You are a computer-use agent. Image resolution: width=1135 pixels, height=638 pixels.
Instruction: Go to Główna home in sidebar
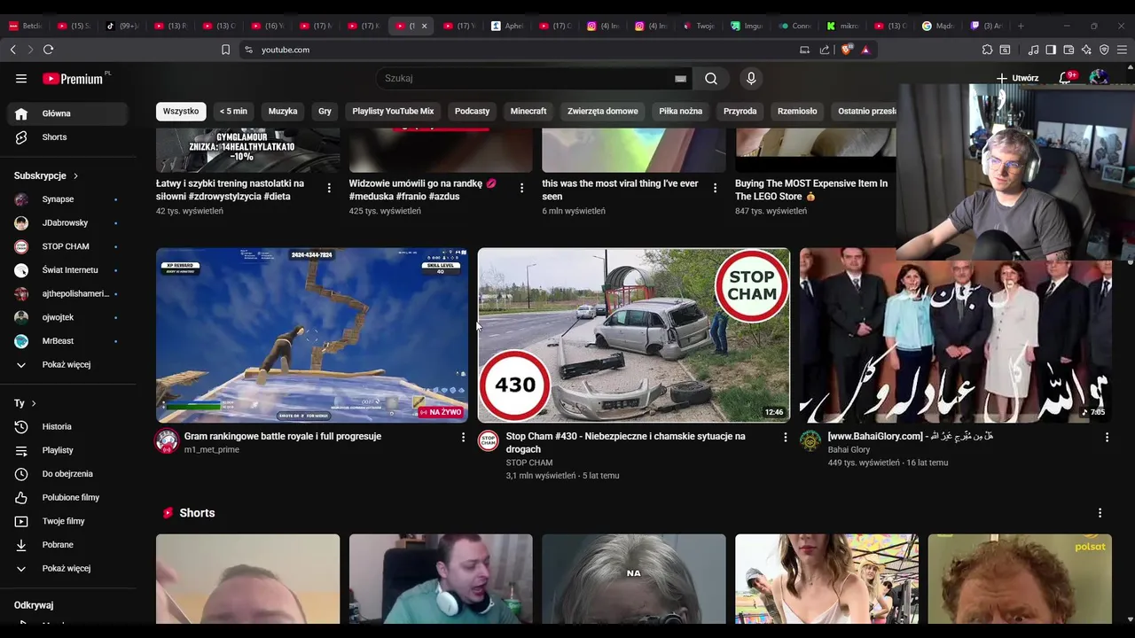(x=68, y=113)
